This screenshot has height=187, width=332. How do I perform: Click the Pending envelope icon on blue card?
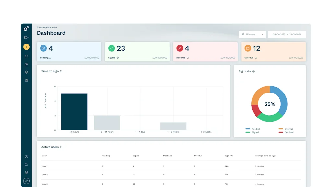[44, 48]
